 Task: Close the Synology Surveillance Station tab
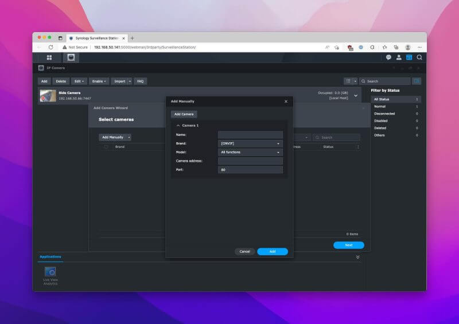123,38
